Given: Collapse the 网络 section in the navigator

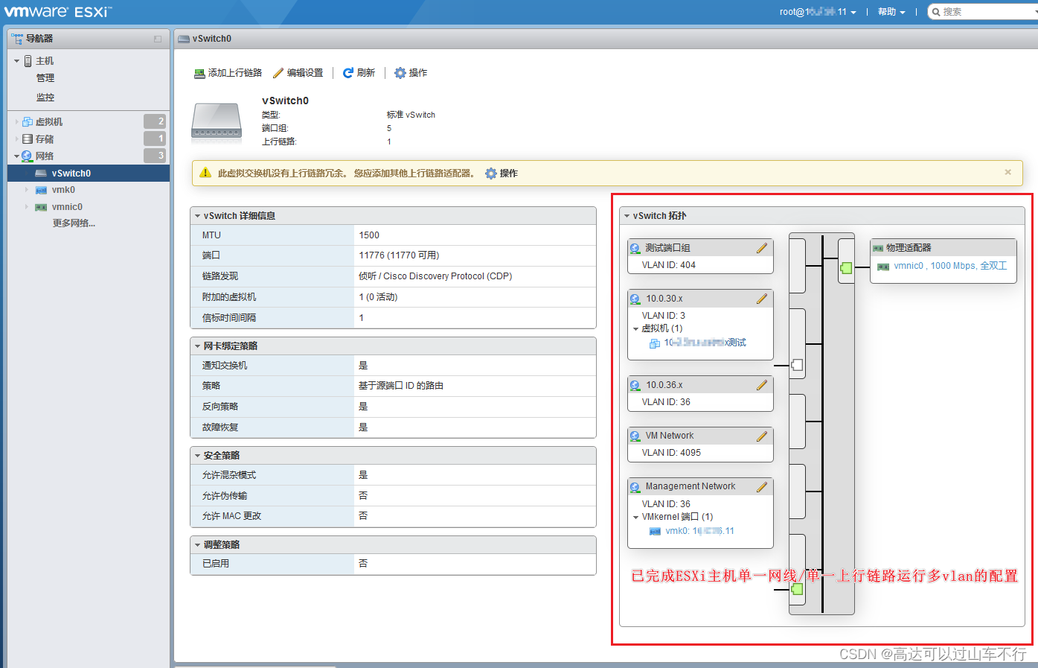Looking at the screenshot, I should coord(16,156).
